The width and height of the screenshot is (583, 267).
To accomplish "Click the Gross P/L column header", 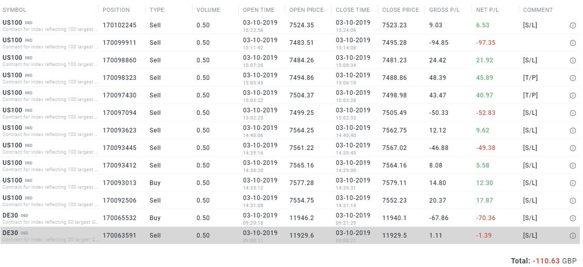I will click(x=444, y=10).
